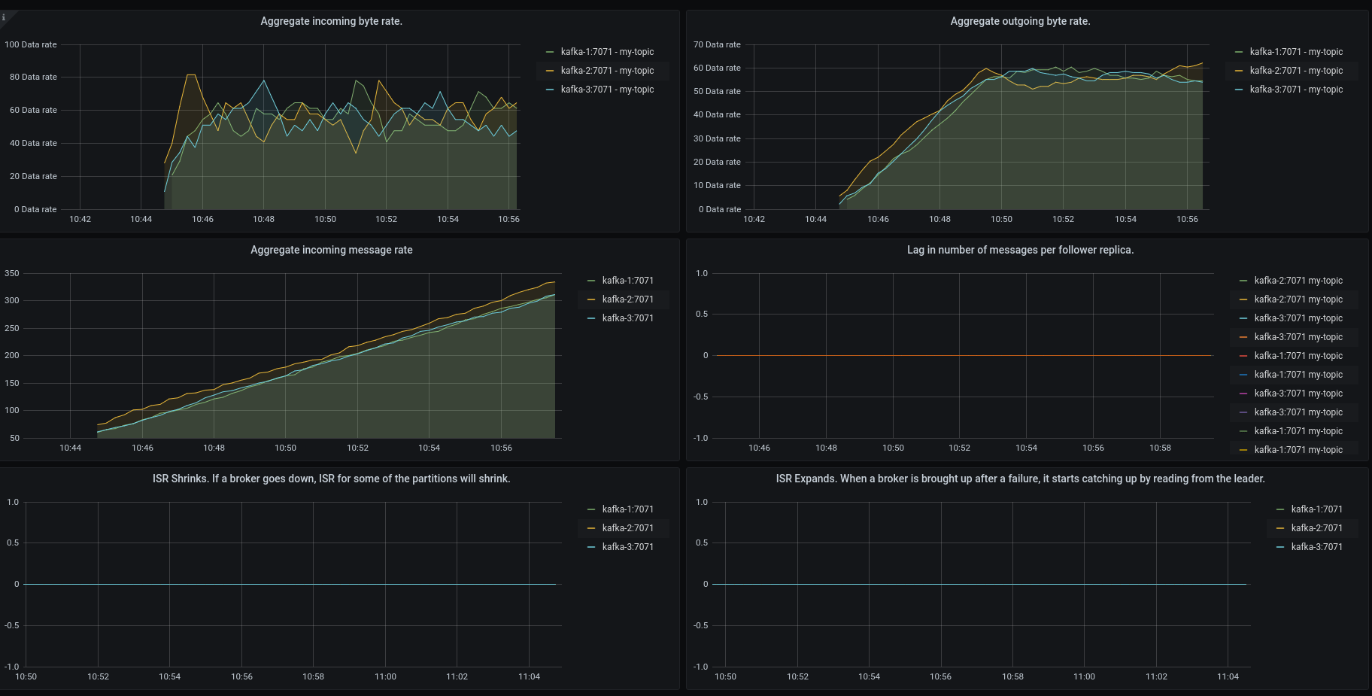Toggle kafka-2:7071 - my-topic in outgoing byte rate legend
This screenshot has height=696, width=1372.
coord(1298,70)
